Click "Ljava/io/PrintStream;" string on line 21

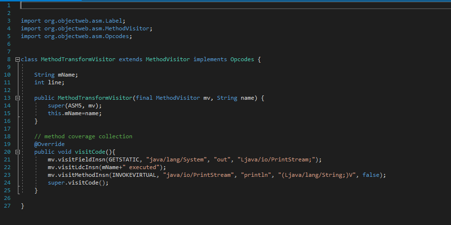pos(276,159)
